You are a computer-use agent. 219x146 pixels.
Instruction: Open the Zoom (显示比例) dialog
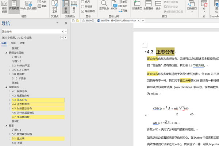click(104, 7)
